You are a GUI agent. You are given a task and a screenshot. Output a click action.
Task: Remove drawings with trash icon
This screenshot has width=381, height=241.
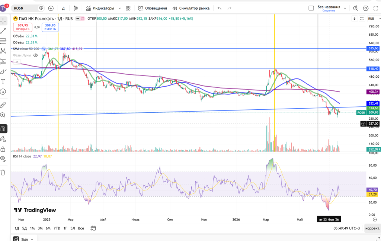3,173
